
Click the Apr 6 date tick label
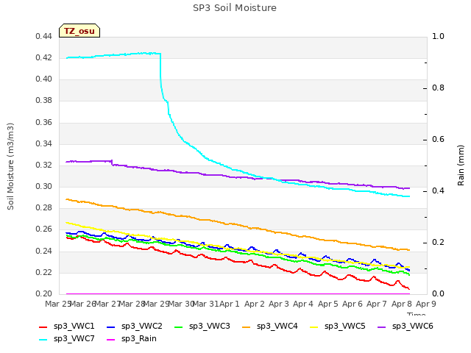(x=352, y=304)
